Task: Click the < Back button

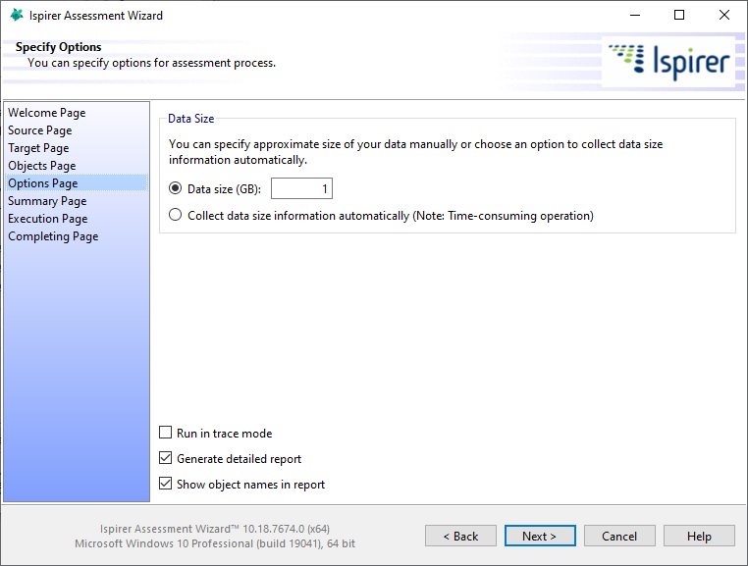Action: click(x=460, y=536)
